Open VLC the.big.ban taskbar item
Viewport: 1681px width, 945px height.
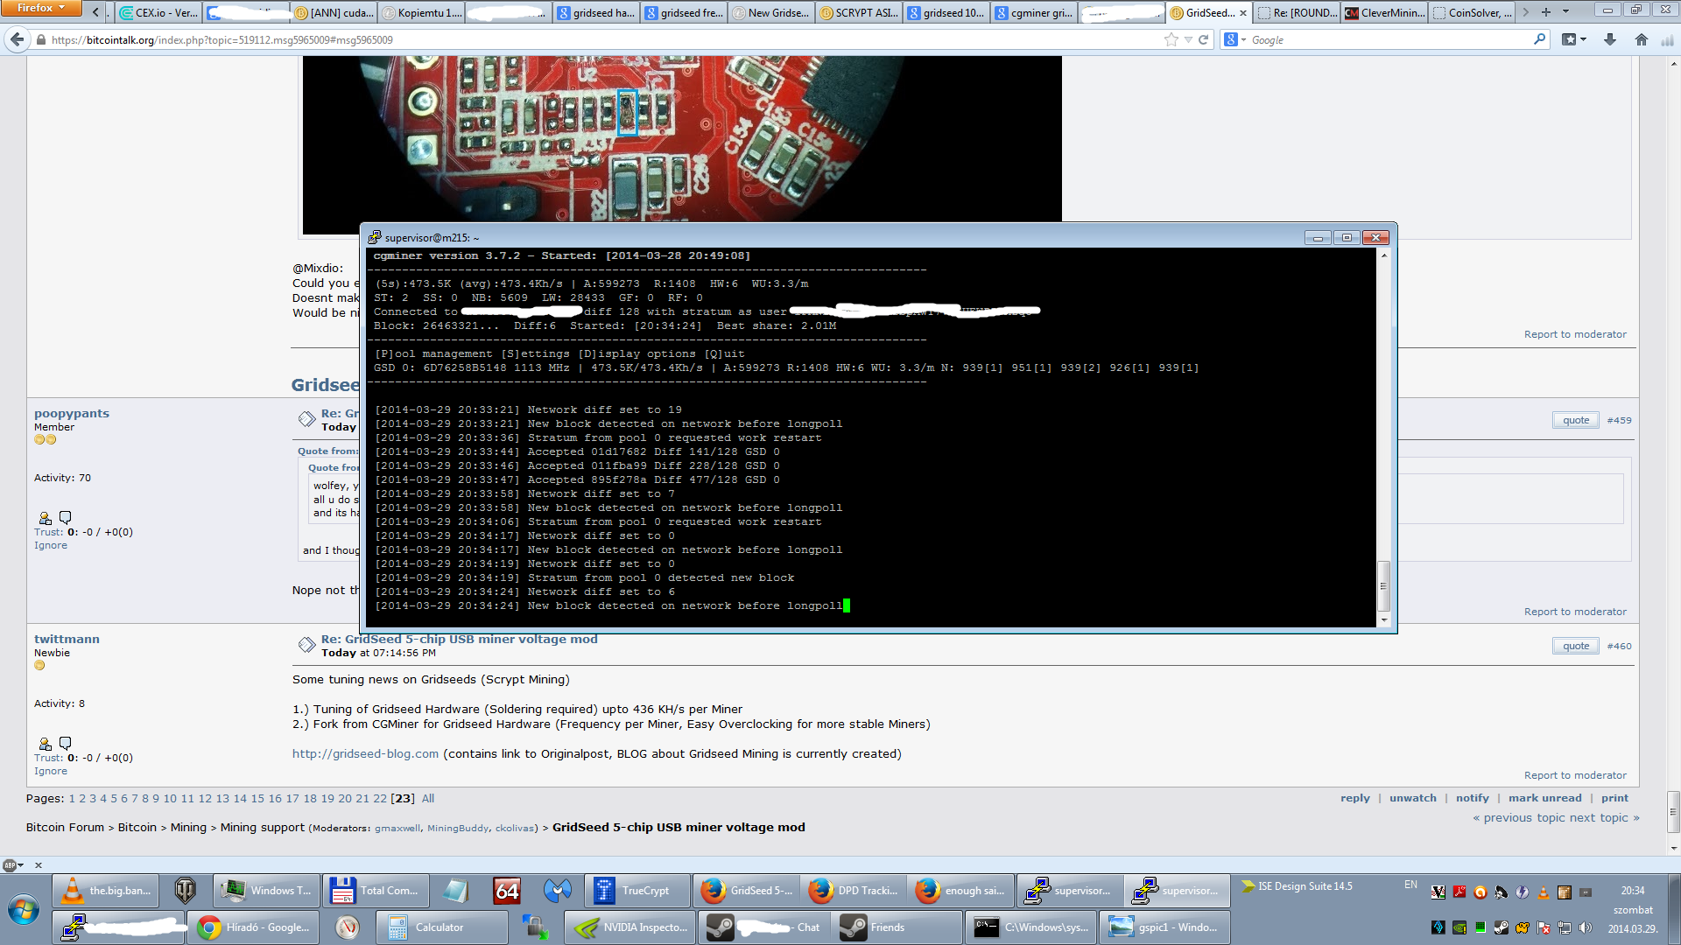tap(106, 891)
